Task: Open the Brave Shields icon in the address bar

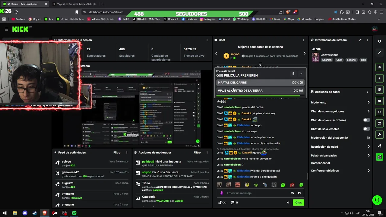Action: click(288, 12)
